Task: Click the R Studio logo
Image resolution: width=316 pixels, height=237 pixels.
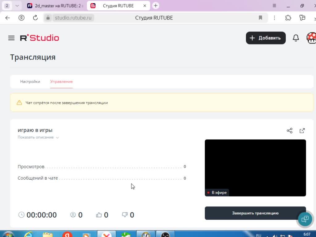Action: pos(39,38)
